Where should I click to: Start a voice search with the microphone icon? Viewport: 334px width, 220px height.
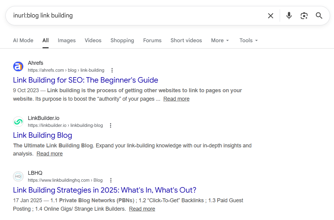(289, 15)
